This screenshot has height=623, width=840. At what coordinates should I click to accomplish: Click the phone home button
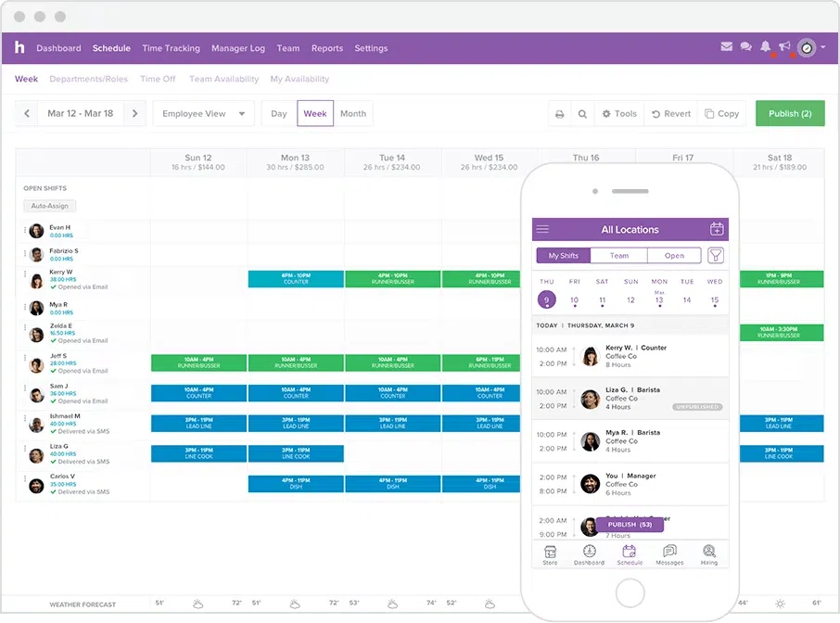(630, 593)
